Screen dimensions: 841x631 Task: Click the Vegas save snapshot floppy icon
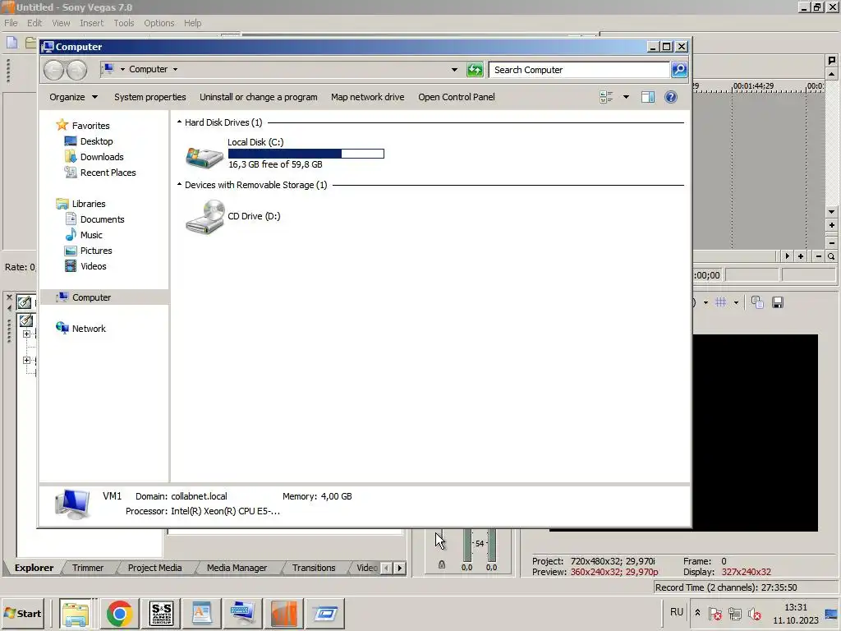778,302
